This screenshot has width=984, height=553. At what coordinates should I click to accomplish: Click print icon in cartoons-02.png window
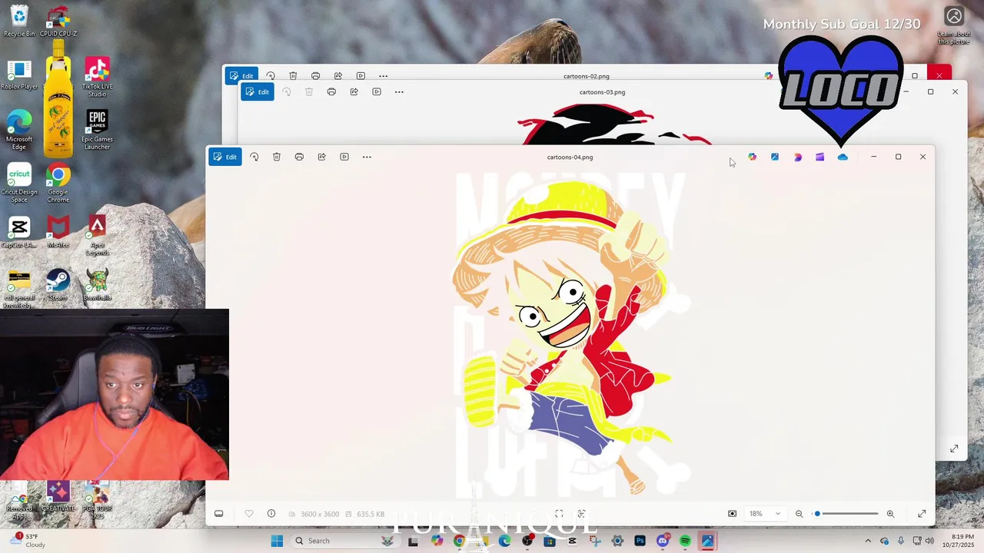point(315,76)
